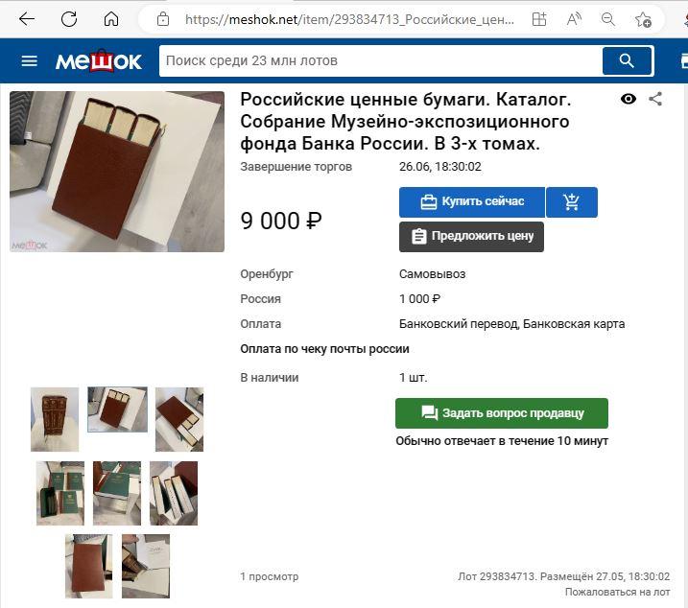Viewport: 688px width, 608px height.
Task: Click the search magnifier button
Action: [x=627, y=61]
